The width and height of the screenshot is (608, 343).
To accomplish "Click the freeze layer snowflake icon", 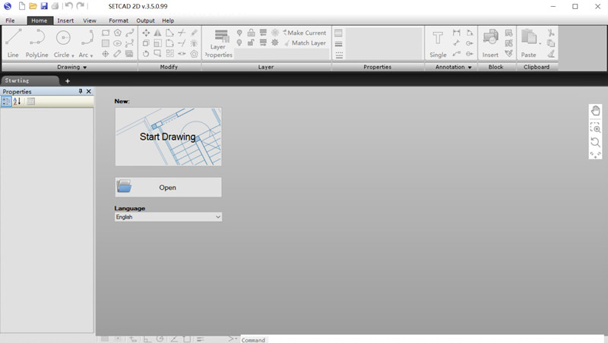I will [x=275, y=33].
